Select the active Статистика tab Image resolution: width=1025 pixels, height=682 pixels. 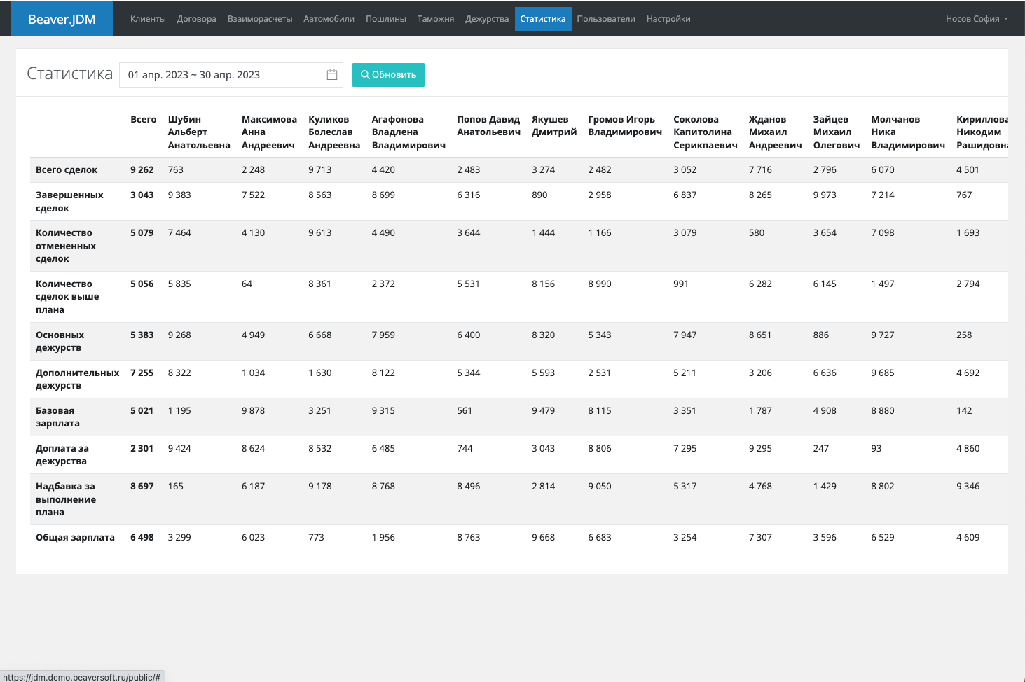542,19
